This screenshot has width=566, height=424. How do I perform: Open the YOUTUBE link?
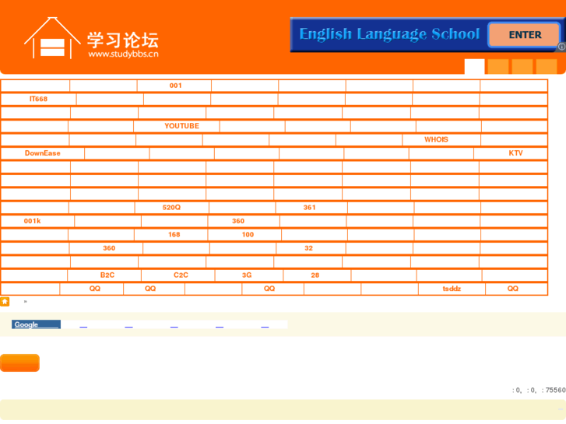click(181, 126)
